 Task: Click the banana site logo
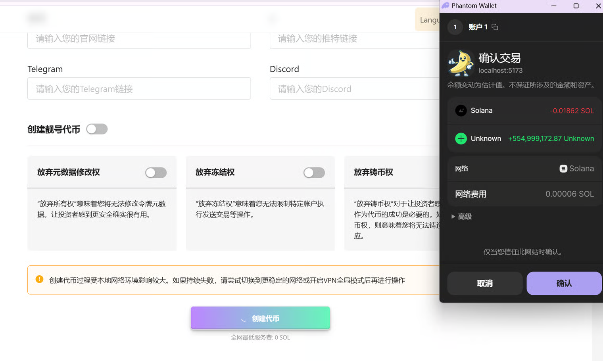point(461,63)
